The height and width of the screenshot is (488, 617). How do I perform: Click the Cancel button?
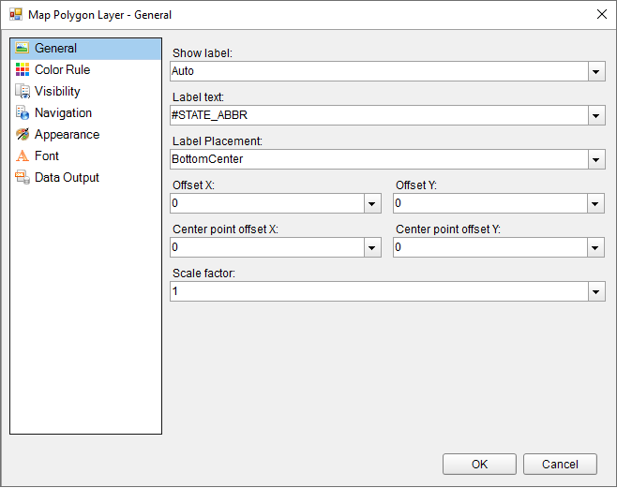tap(560, 465)
